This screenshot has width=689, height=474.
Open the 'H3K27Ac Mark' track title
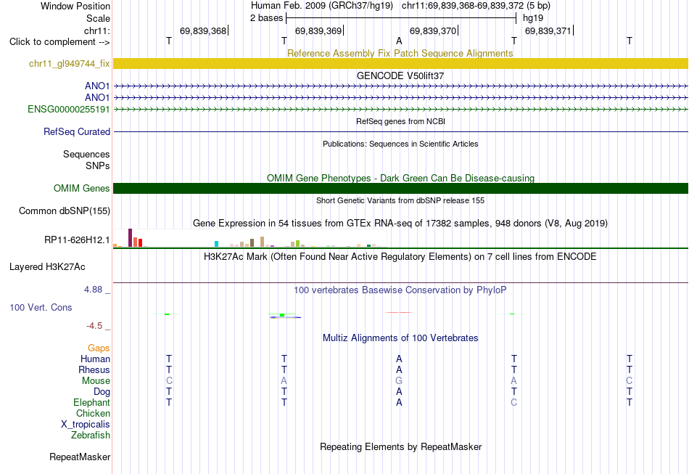(400, 257)
